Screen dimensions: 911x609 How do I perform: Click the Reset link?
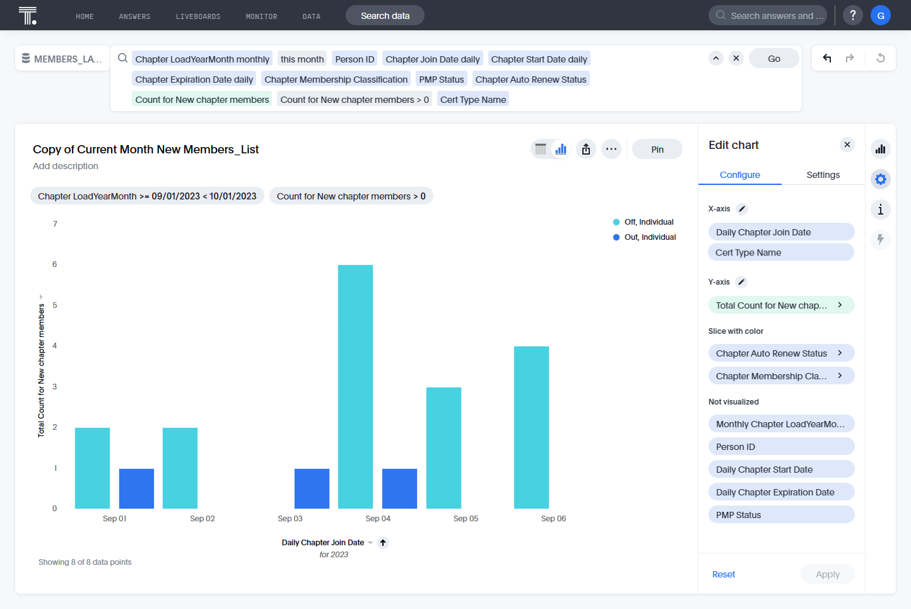(x=724, y=574)
